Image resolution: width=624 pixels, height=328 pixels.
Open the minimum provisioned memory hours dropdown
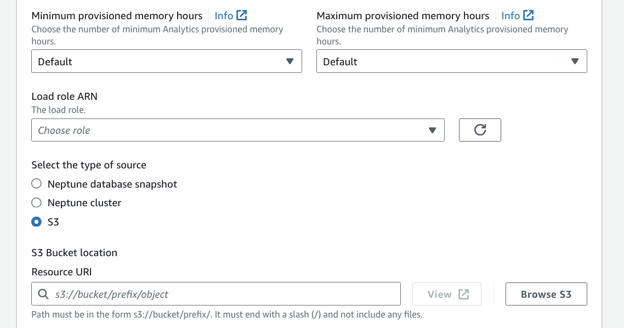pyautogui.click(x=167, y=61)
